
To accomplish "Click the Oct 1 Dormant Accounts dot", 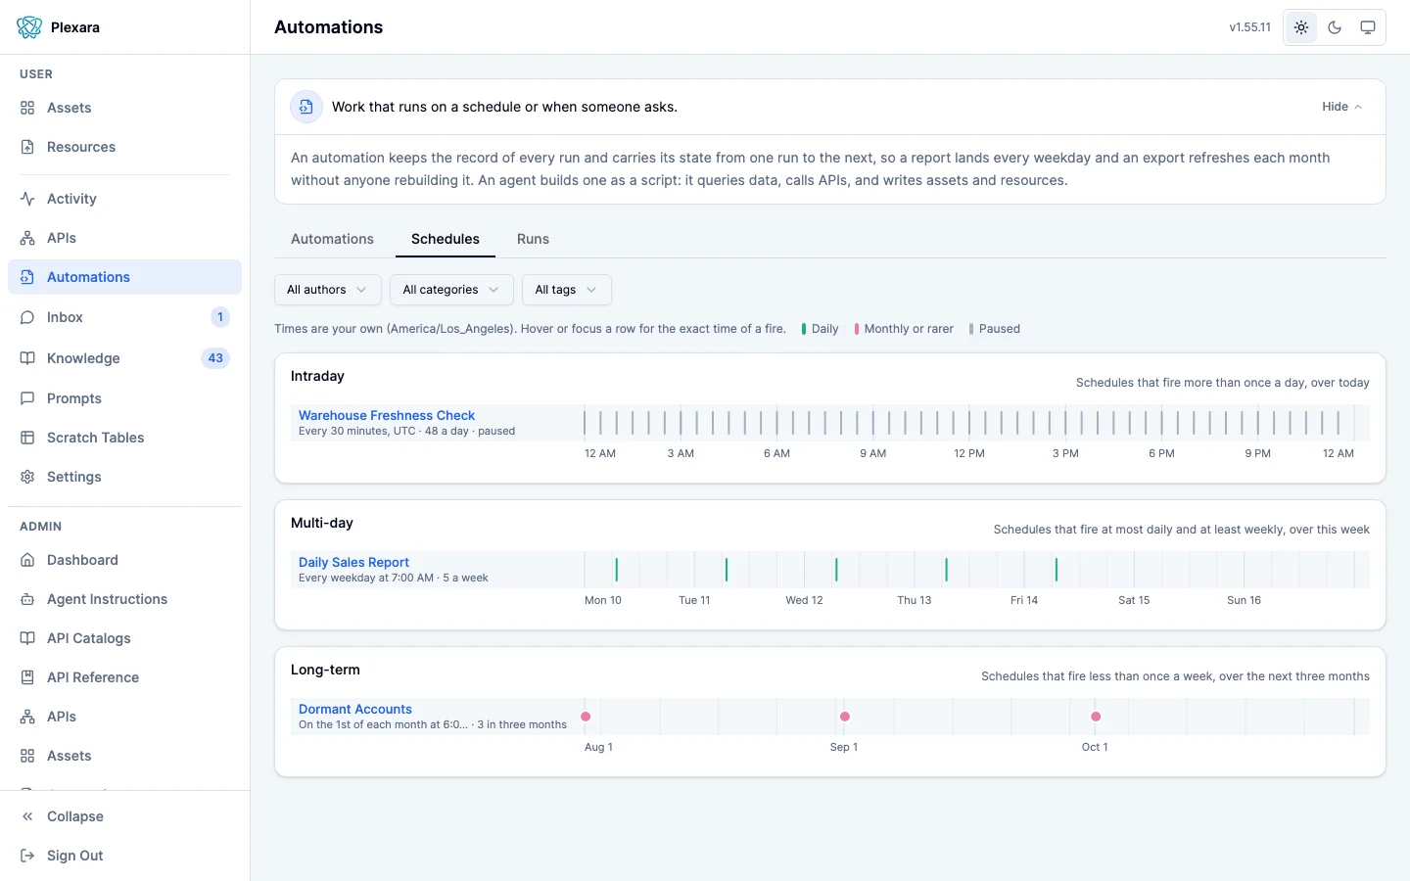I will [x=1096, y=717].
